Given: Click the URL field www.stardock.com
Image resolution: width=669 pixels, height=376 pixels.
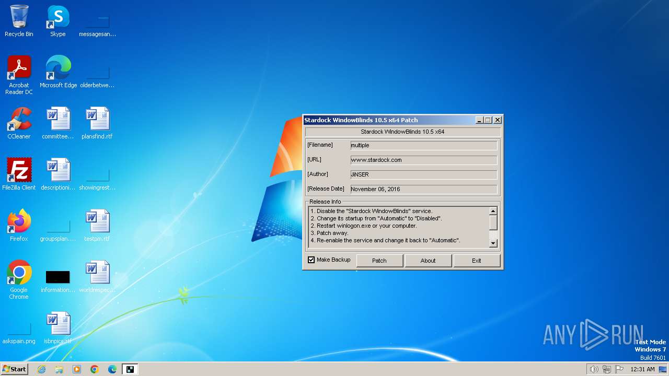Looking at the screenshot, I should 424,160.
